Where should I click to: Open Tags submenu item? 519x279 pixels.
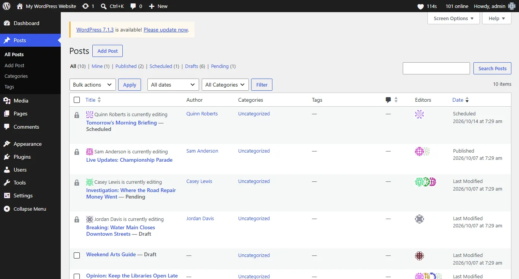(9, 87)
